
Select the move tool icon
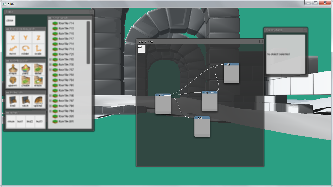pos(12,49)
